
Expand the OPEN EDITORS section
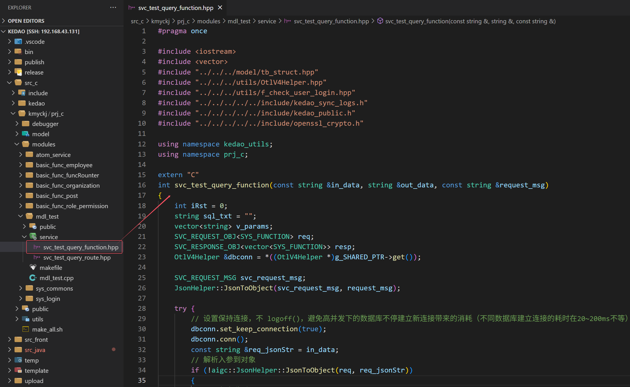pyautogui.click(x=4, y=21)
